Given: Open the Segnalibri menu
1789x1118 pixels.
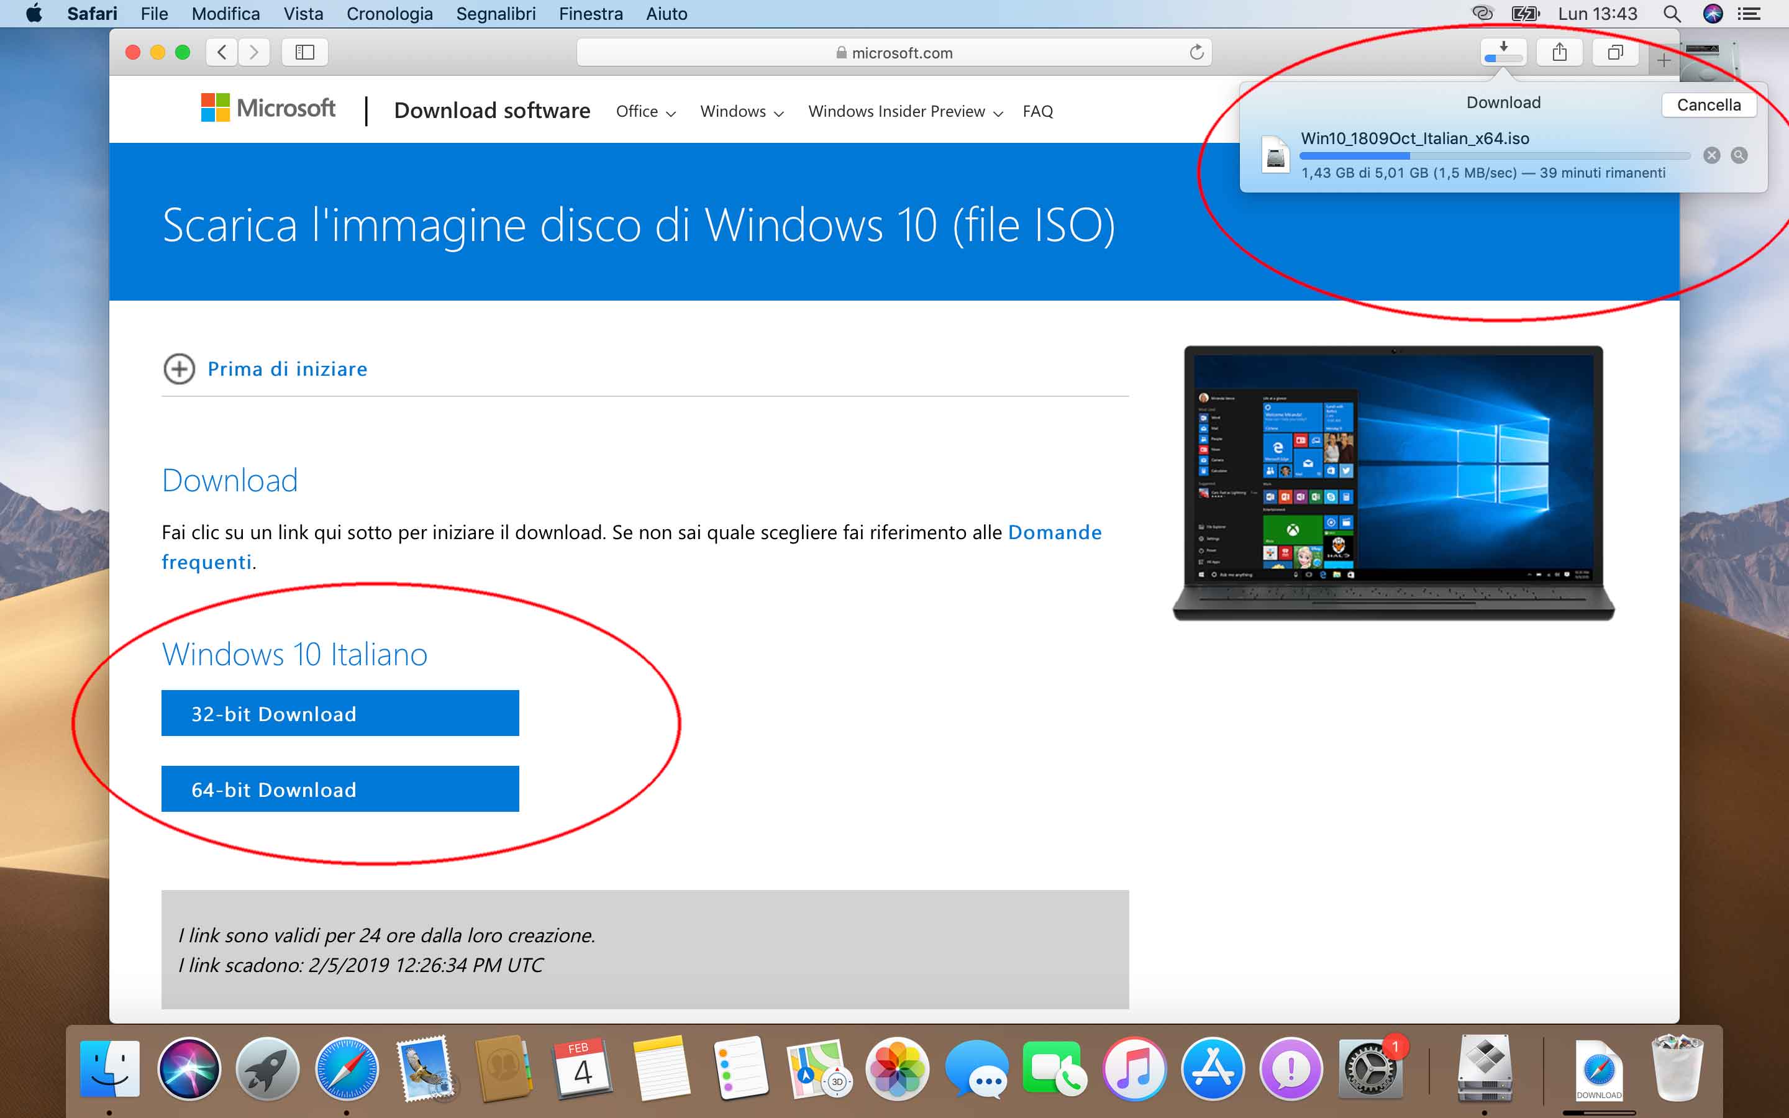Looking at the screenshot, I should 495,14.
